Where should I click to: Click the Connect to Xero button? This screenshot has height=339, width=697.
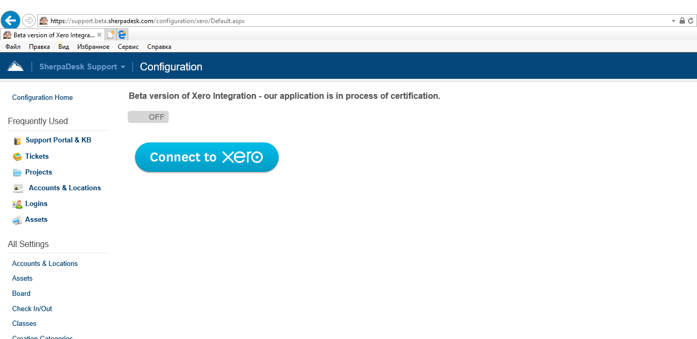coord(207,157)
